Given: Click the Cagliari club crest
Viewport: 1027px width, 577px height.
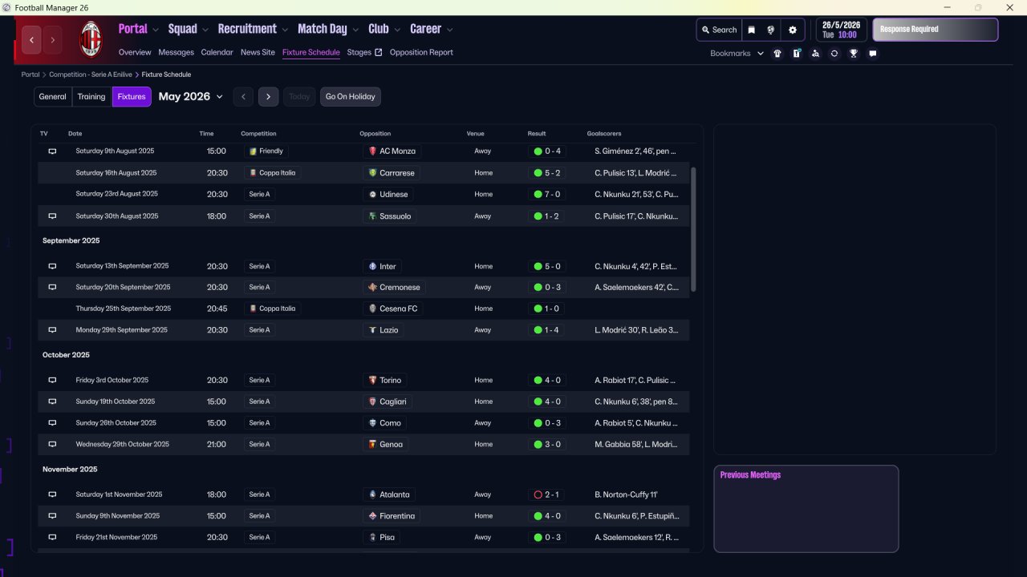Looking at the screenshot, I should tap(372, 401).
